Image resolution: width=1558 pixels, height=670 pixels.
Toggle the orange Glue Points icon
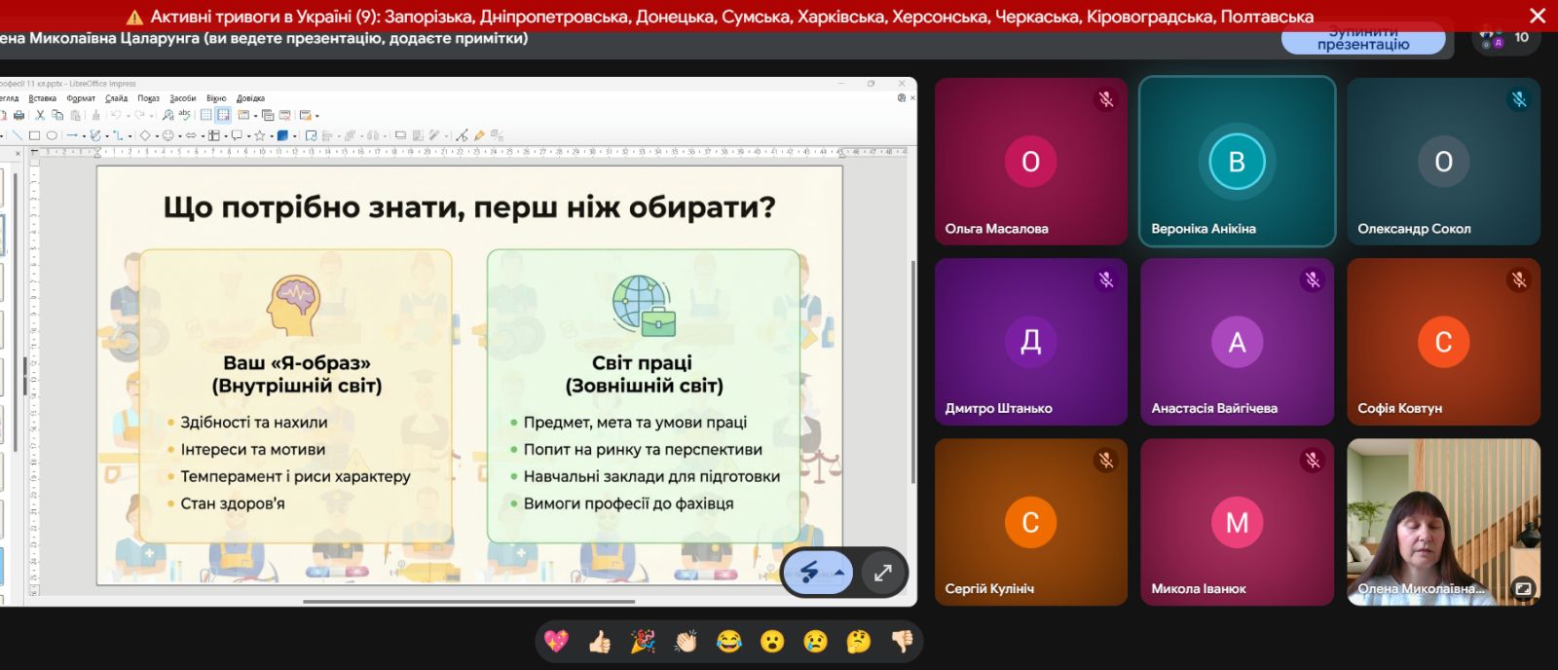tap(479, 135)
